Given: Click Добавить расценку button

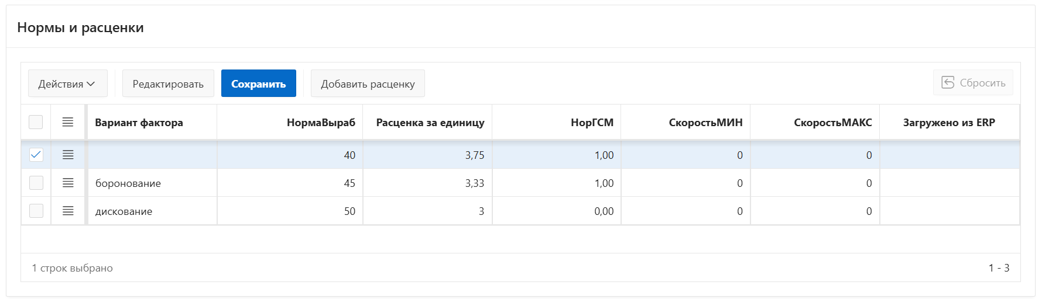Looking at the screenshot, I should tap(368, 84).
